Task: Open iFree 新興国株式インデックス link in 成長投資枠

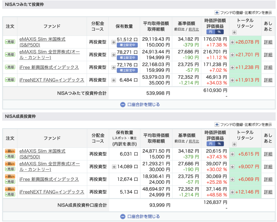Action: tap(49, 179)
